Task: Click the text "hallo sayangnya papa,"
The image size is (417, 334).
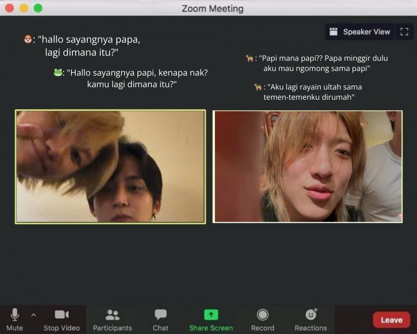Action: 89,39
